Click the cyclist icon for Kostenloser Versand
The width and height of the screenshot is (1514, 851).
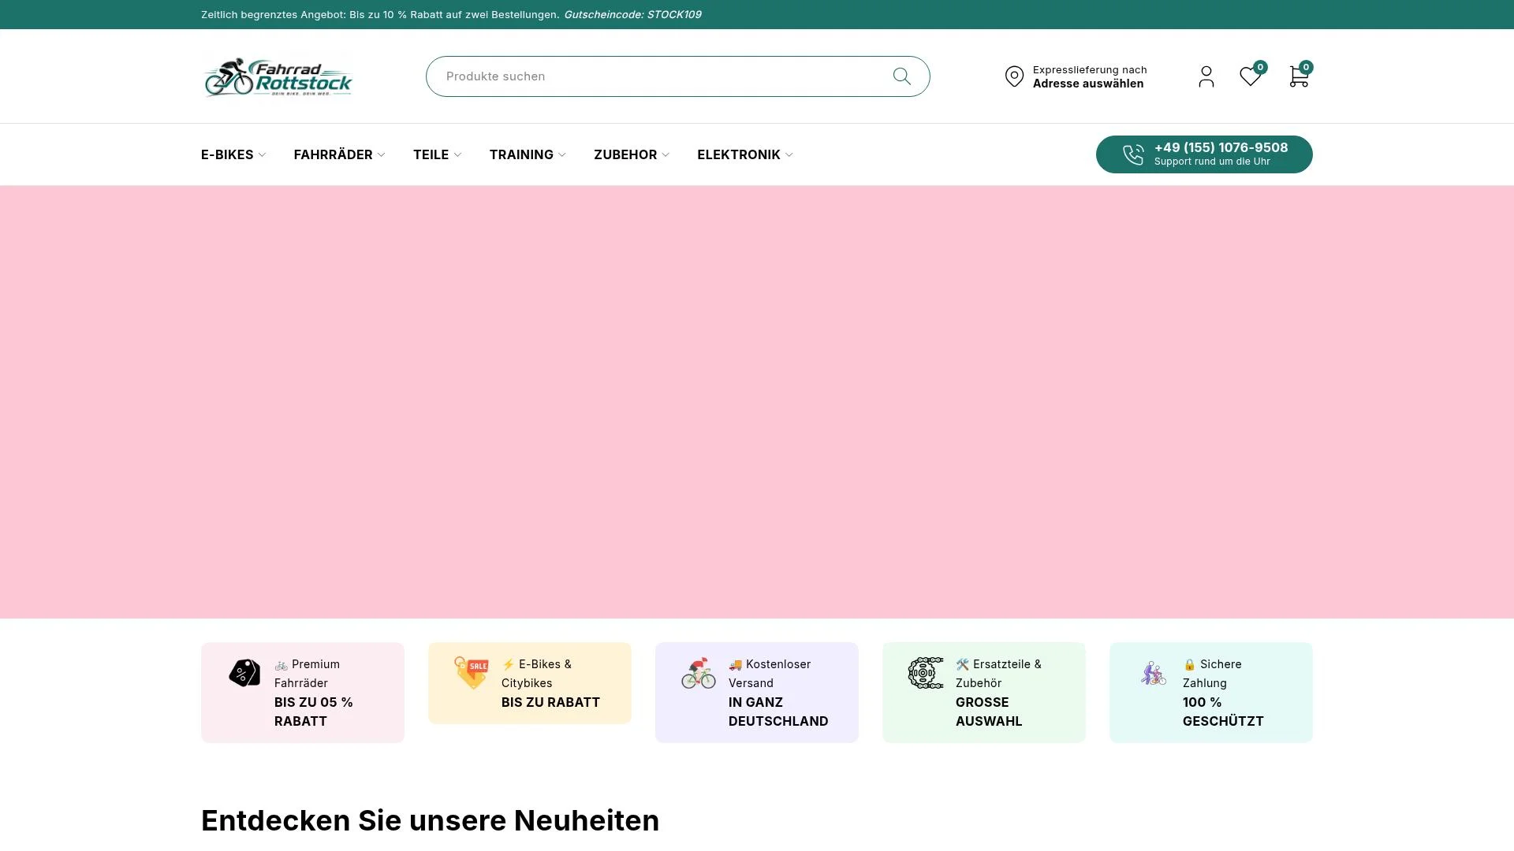click(699, 673)
